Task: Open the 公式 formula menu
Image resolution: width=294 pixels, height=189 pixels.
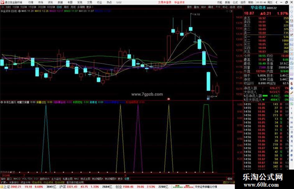Action: (x=235, y=2)
